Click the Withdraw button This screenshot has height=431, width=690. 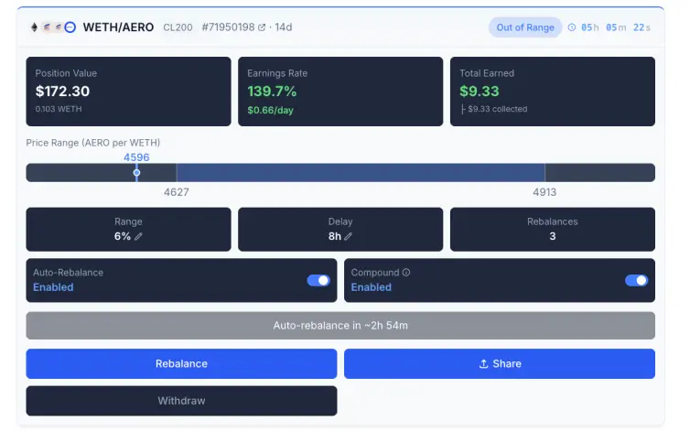click(181, 401)
